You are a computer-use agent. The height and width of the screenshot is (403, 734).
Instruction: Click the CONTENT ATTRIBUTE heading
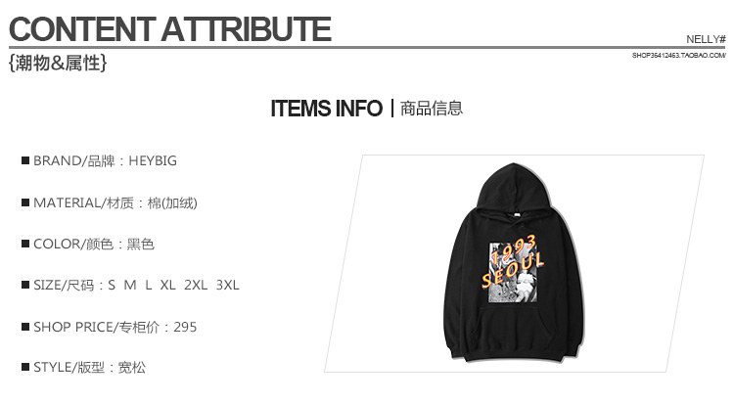click(170, 29)
